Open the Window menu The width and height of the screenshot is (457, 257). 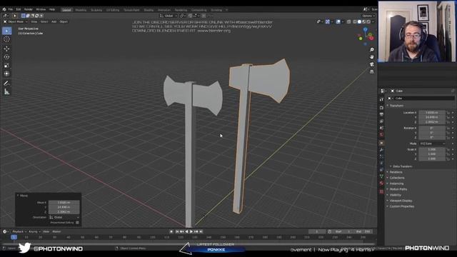click(x=41, y=9)
